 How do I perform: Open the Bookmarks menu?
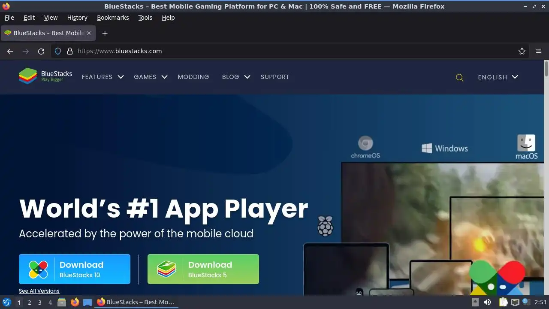tap(113, 18)
